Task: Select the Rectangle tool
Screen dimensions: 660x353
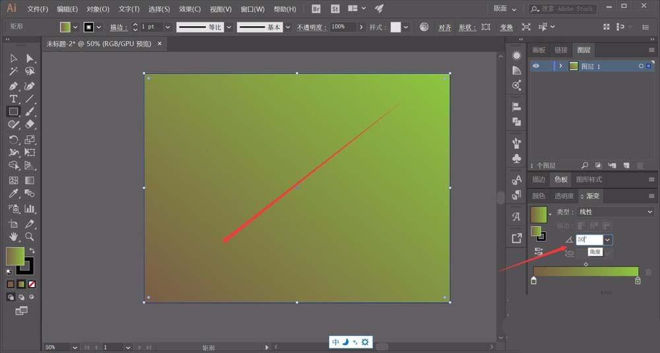Action: pos(13,112)
